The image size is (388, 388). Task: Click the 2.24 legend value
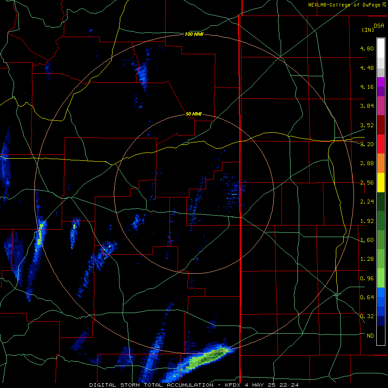(367, 202)
